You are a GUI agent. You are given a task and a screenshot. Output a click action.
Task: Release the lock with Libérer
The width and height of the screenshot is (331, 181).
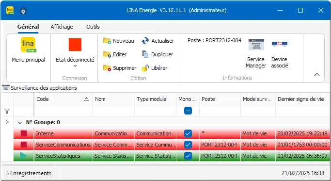click(155, 68)
